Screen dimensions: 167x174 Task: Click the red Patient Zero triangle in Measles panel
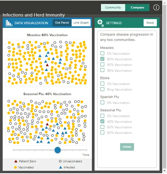(x=47, y=65)
